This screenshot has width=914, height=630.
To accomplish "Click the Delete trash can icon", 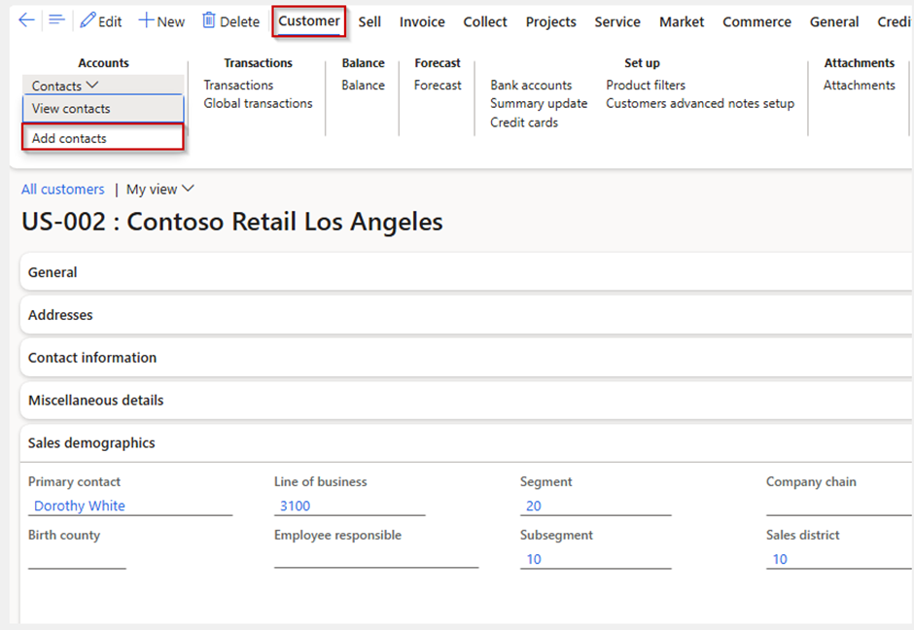I will (x=209, y=20).
